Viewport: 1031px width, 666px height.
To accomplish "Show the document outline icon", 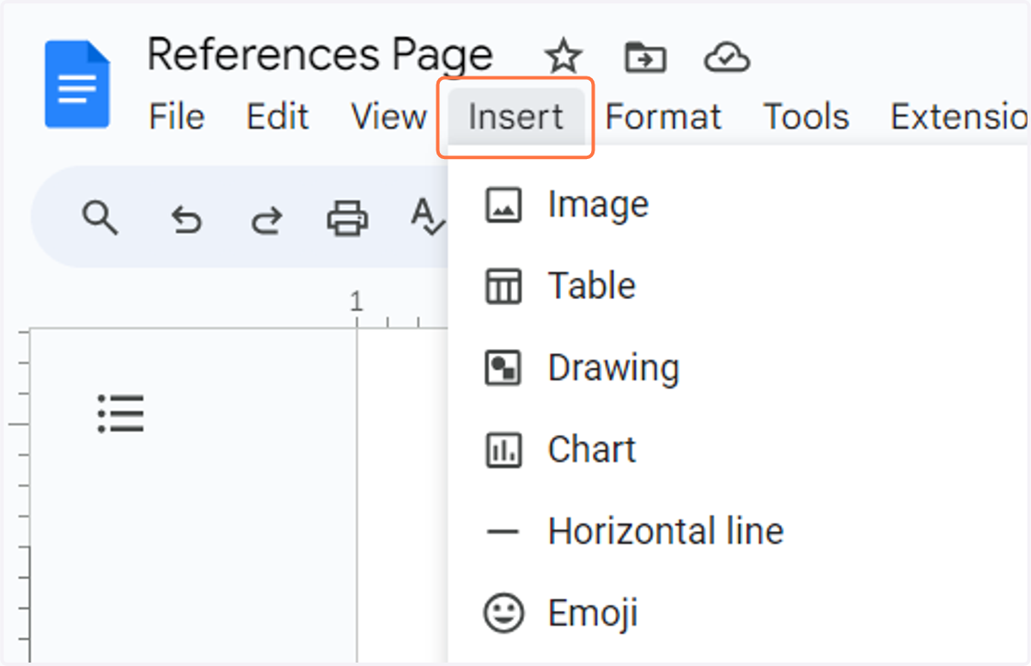I will pos(120,413).
